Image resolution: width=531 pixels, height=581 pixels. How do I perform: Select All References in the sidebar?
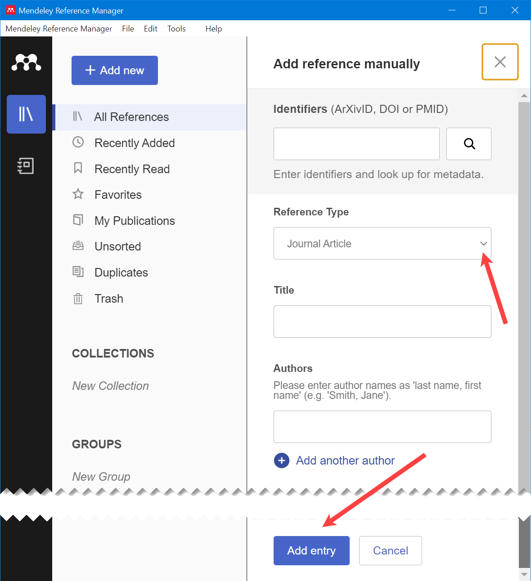[x=150, y=117]
